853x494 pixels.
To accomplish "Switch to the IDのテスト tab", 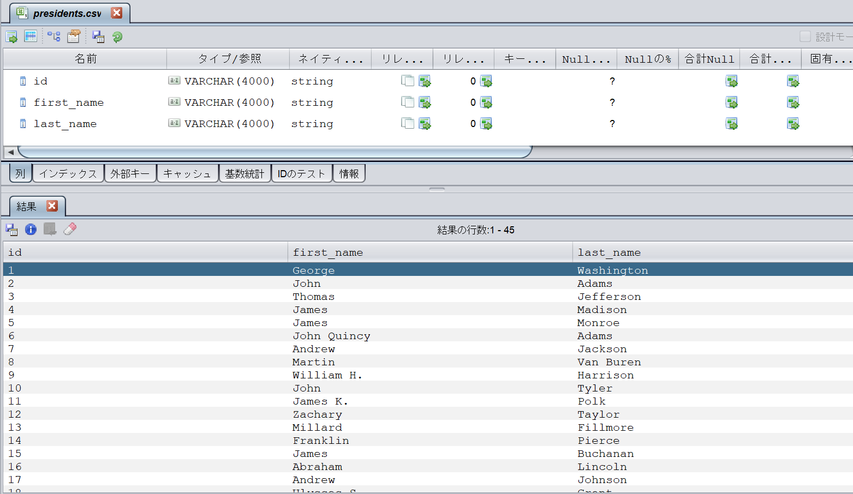I will tap(302, 173).
